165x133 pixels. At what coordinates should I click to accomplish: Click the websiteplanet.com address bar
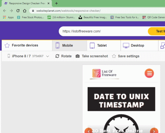[x=97, y=11]
